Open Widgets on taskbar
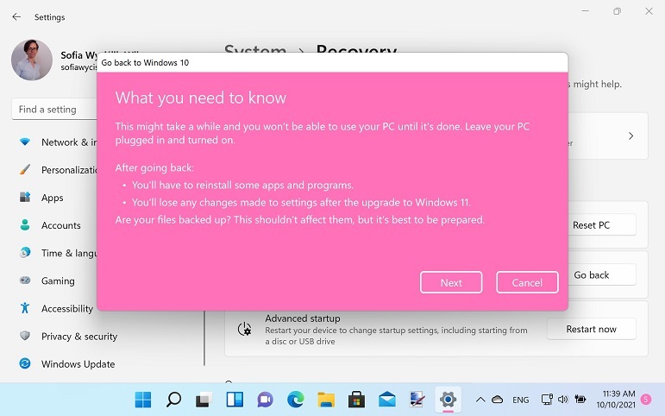 tap(235, 400)
